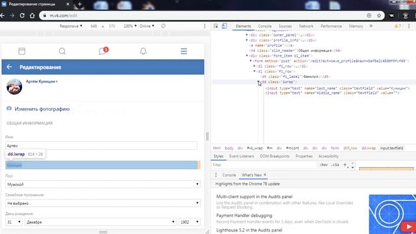This screenshot has width=416, height=234.
Task: Open VK news feed icon
Action: pyautogui.click(x=21, y=51)
